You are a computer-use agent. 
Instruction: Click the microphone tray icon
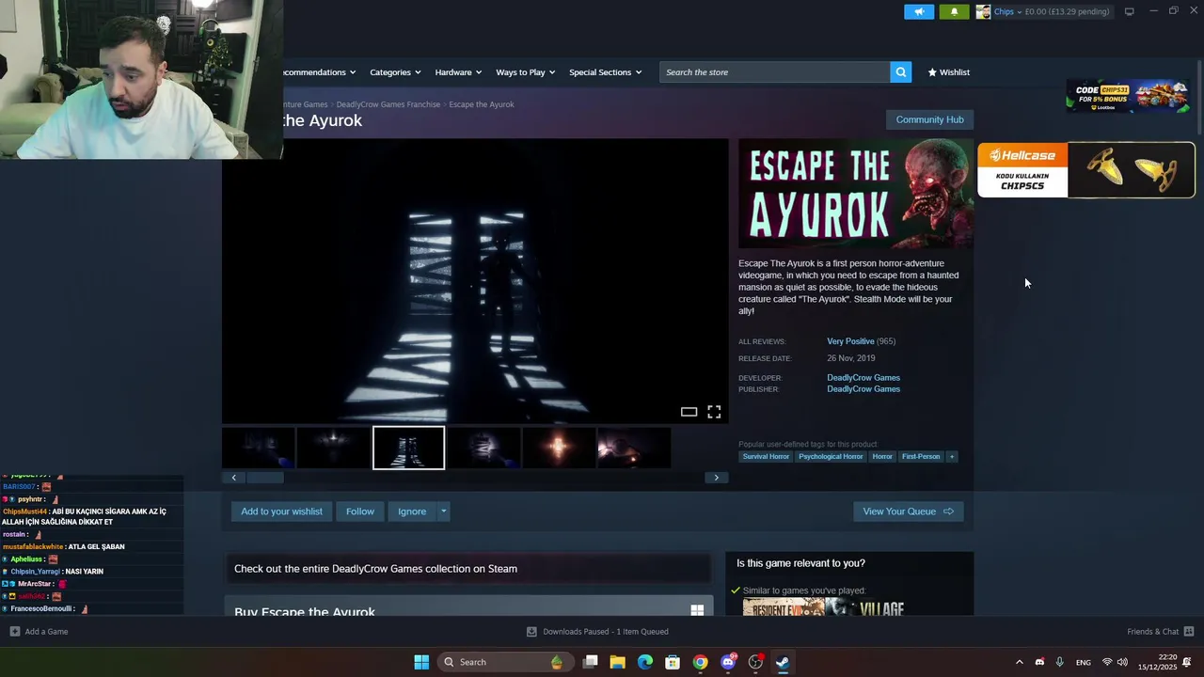click(1059, 662)
